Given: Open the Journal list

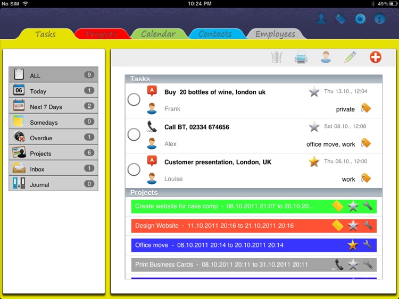Looking at the screenshot, I should coord(53,184).
